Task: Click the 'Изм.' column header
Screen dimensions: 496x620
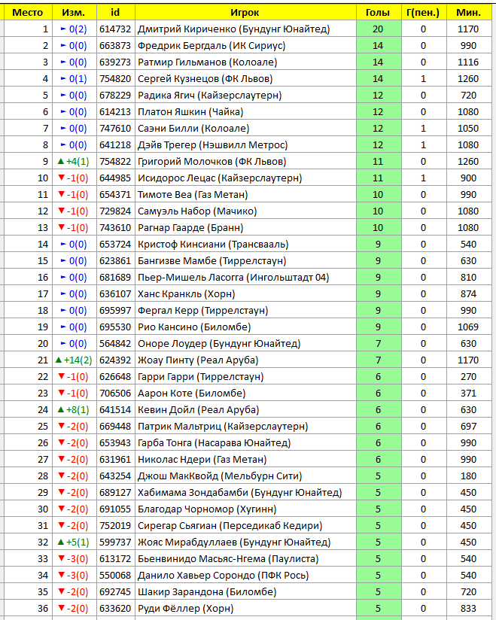Action: click(x=75, y=12)
